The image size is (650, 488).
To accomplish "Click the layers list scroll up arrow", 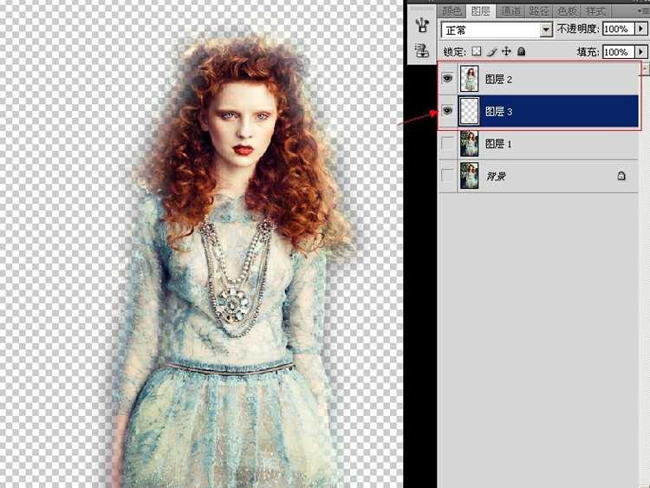I will coord(645,69).
